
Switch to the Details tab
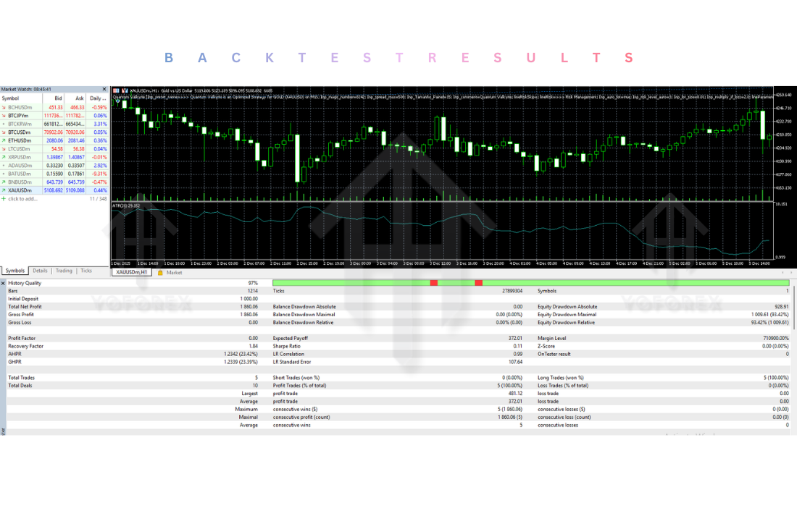(x=40, y=271)
